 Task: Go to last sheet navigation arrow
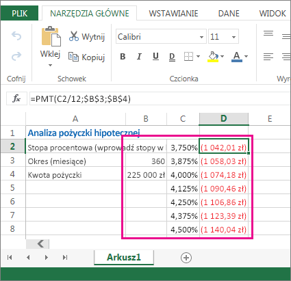[65, 257]
